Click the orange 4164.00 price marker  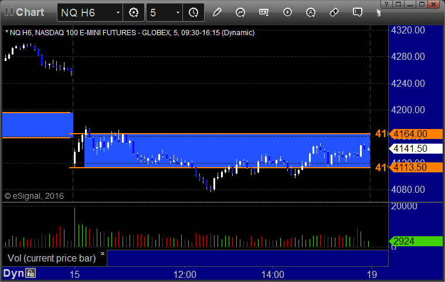416,134
